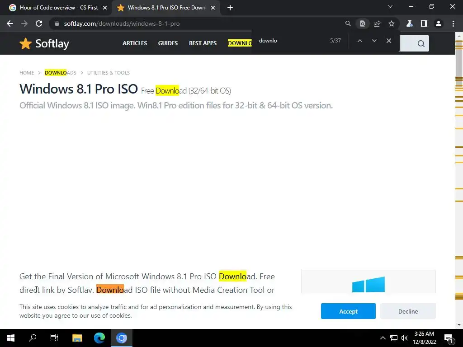The image size is (463, 347).
Task: Close the Hour of Code tab
Action: coord(104,8)
